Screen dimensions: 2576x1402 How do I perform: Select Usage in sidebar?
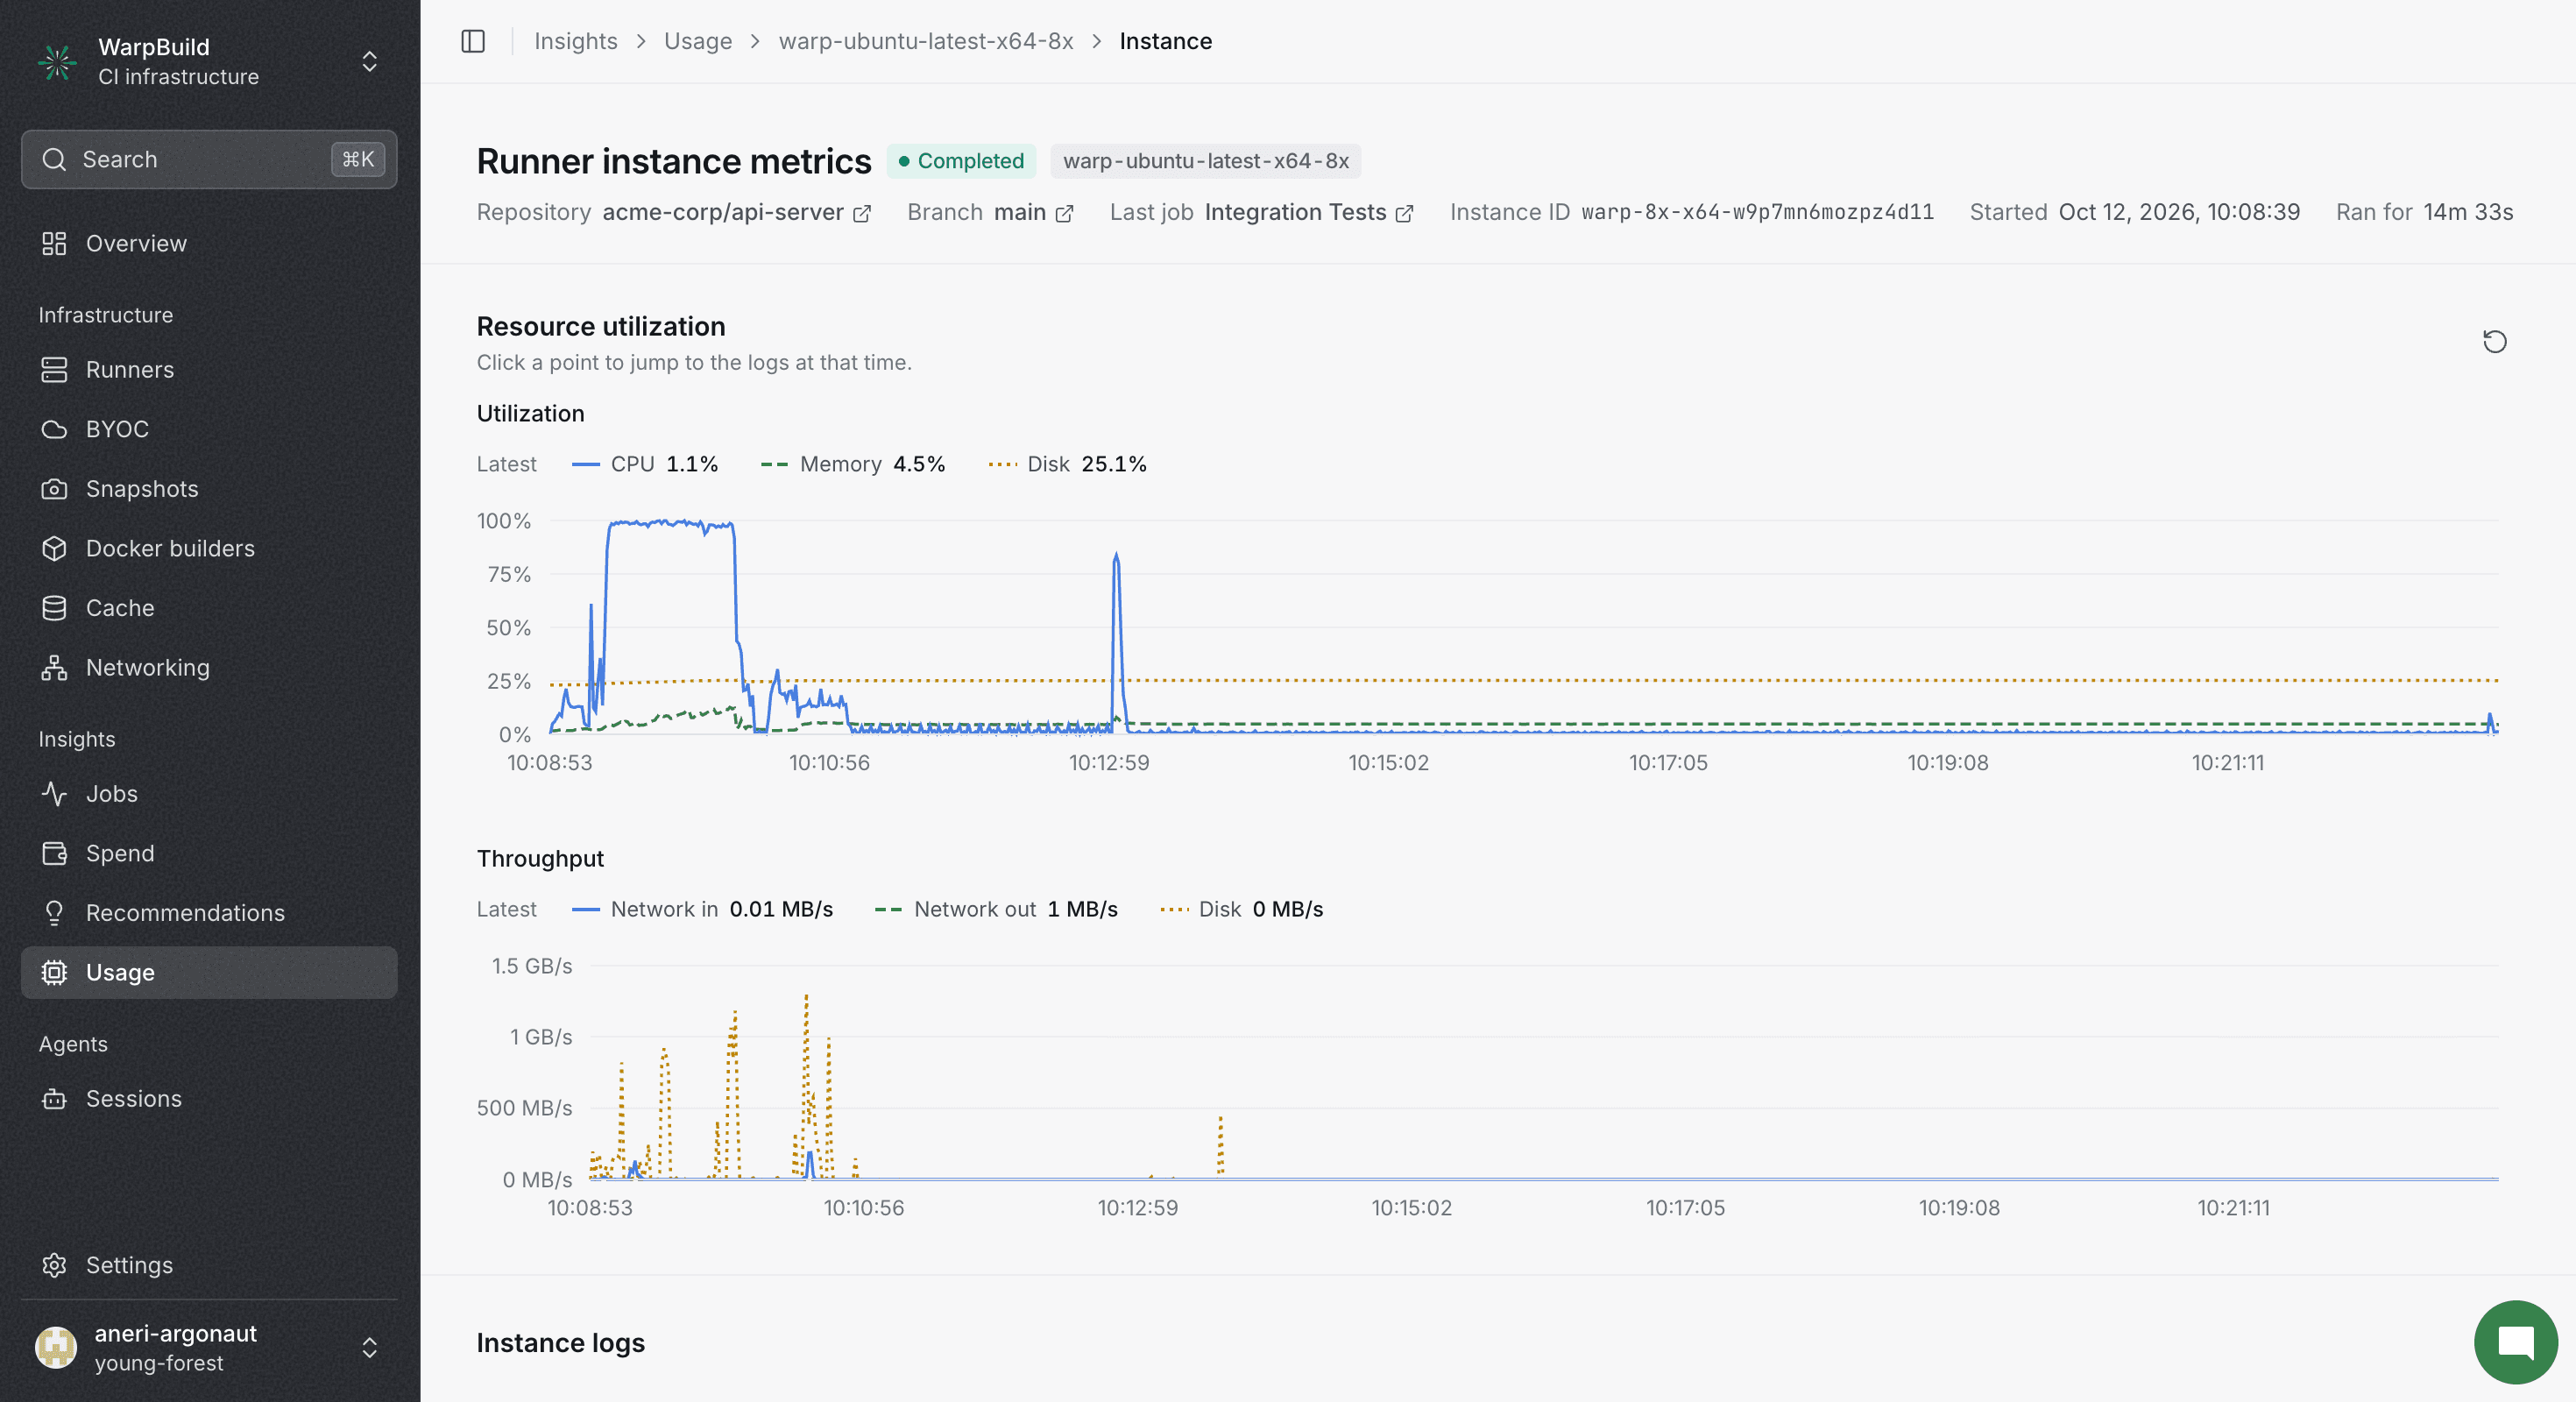[x=209, y=973]
